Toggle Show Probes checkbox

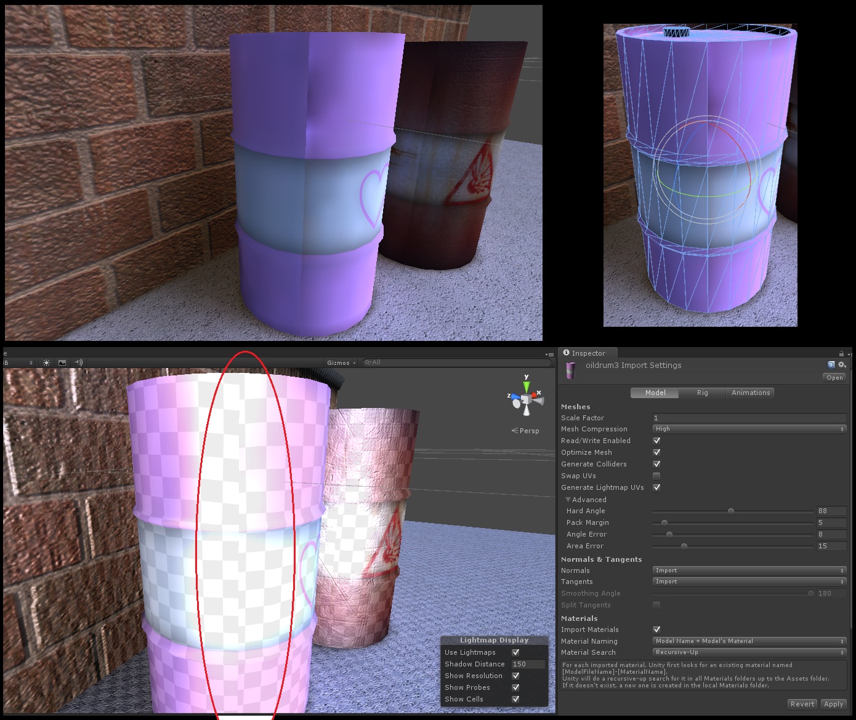(x=515, y=687)
